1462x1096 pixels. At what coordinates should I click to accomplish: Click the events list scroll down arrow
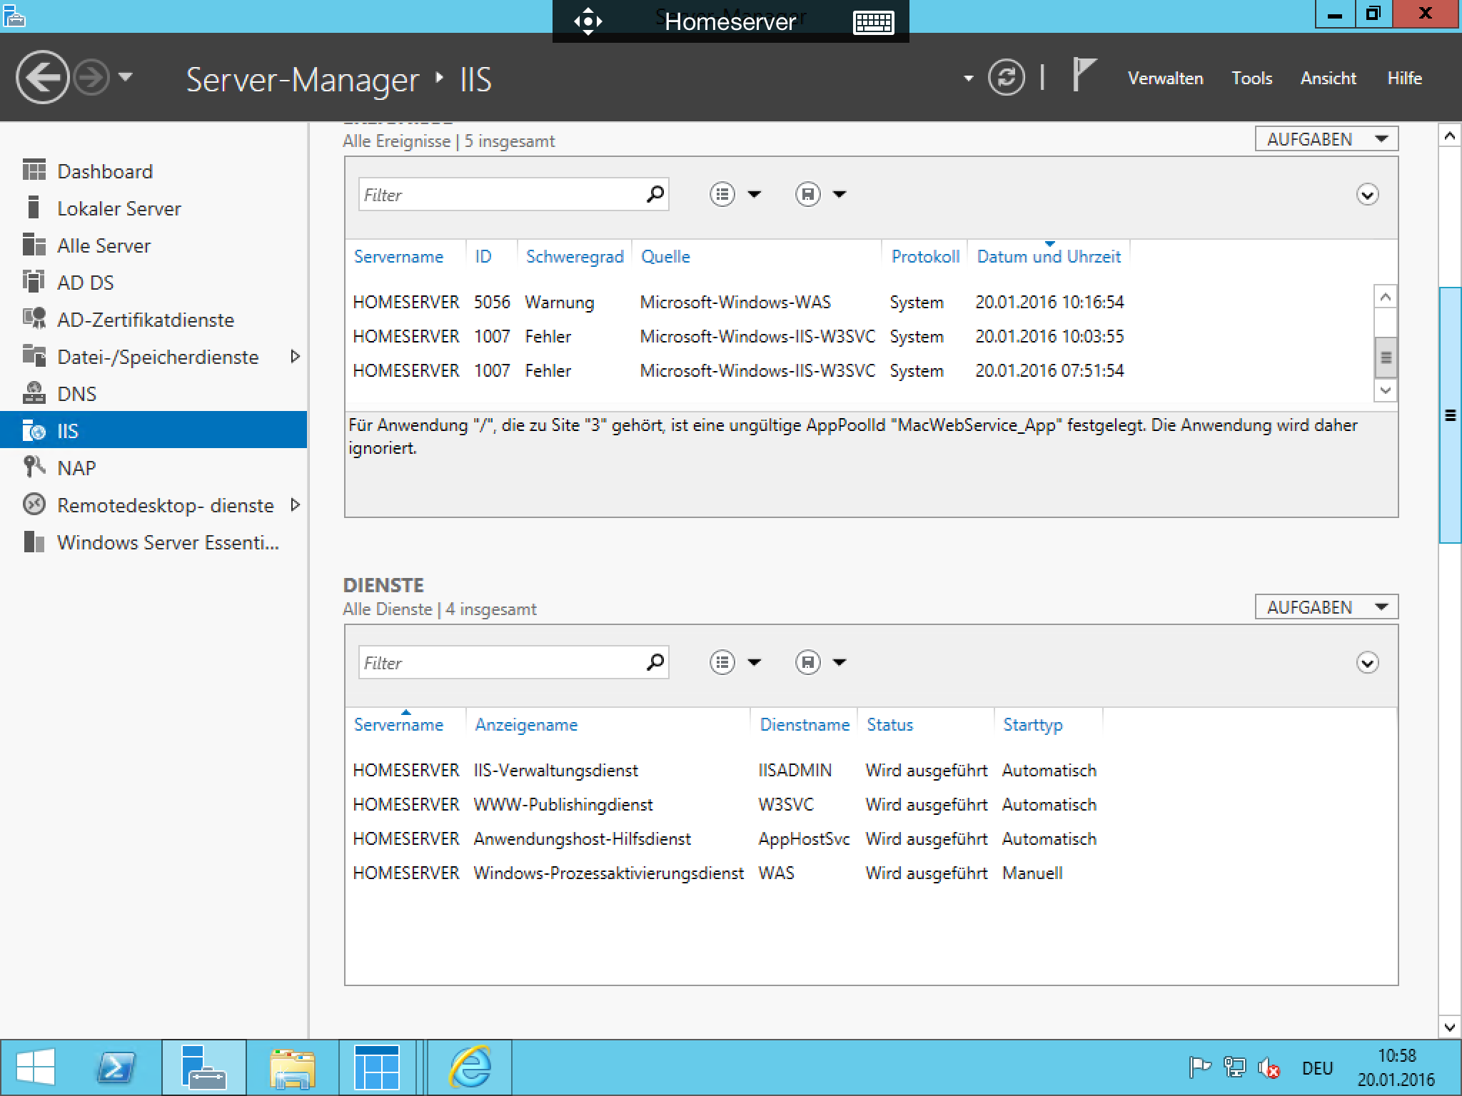click(x=1385, y=390)
